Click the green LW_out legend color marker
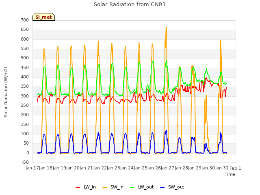This screenshot has width=260, height=195. point(132,188)
